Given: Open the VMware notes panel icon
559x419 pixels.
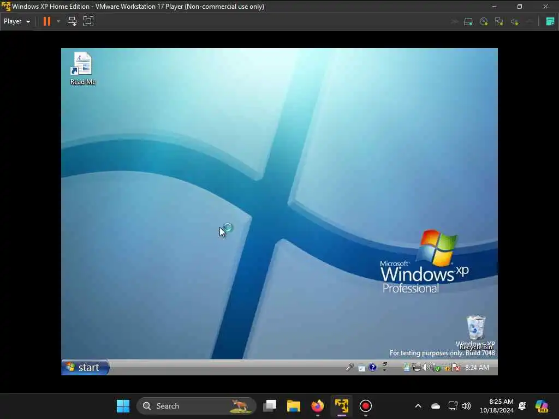Looking at the screenshot, I should 550,21.
